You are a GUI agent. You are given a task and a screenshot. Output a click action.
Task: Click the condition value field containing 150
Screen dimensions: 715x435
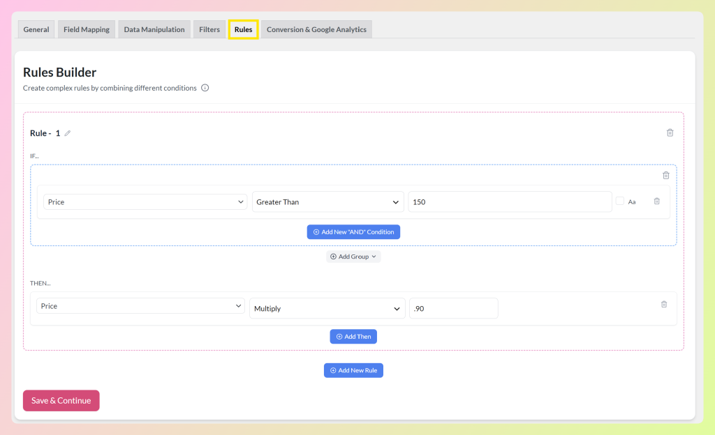(x=510, y=202)
